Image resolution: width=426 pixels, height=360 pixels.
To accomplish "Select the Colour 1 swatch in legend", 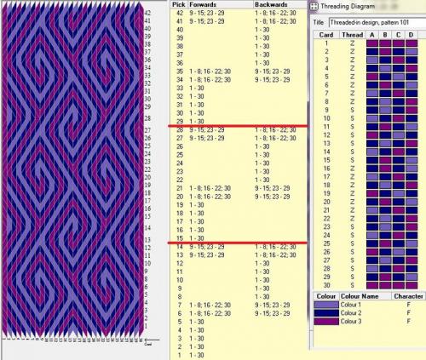I will tap(326, 305).
